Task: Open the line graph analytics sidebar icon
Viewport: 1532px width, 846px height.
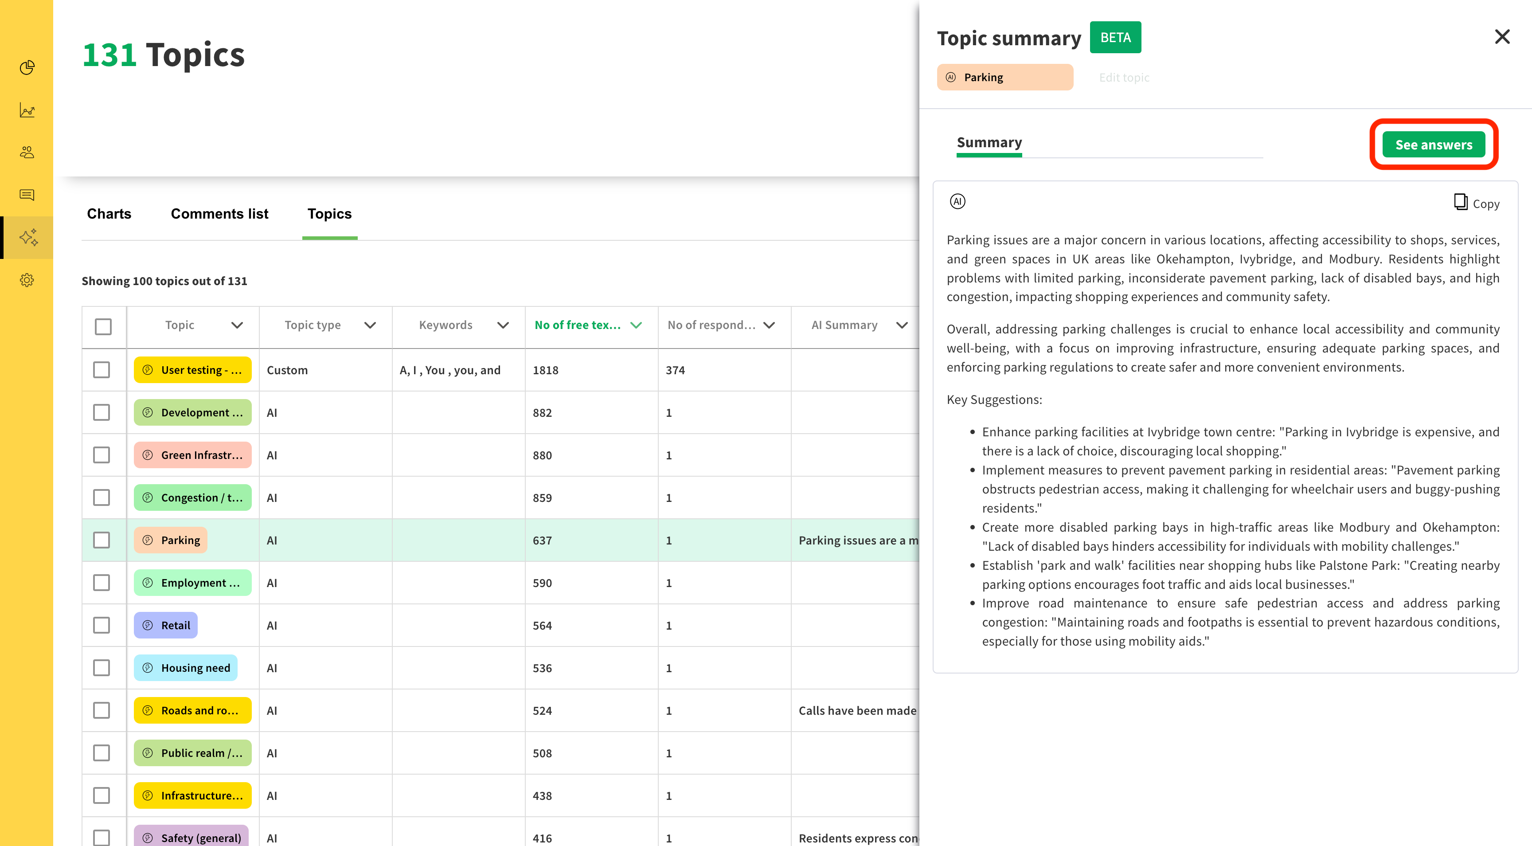Action: [x=27, y=110]
